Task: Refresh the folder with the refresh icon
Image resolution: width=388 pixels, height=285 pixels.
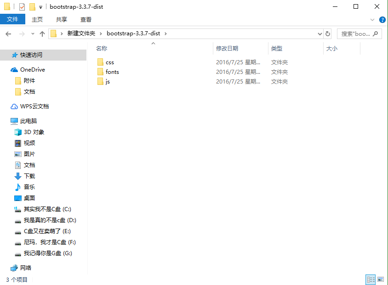Action: coord(328,34)
